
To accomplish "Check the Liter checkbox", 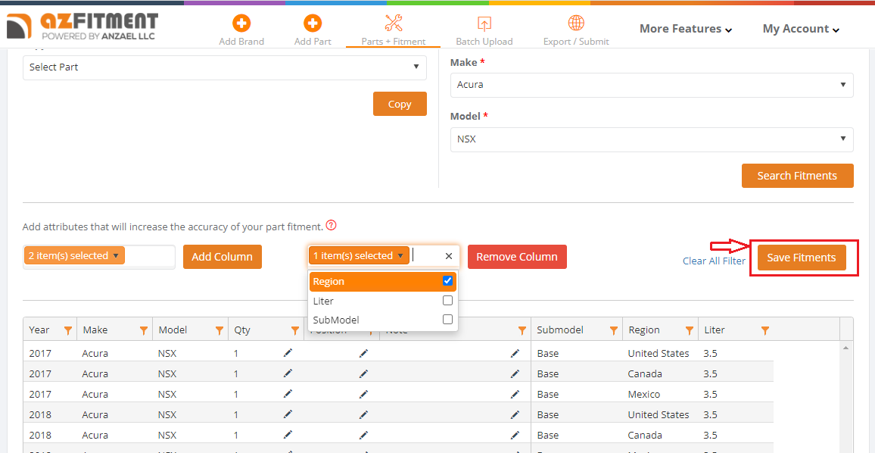I will click(447, 301).
